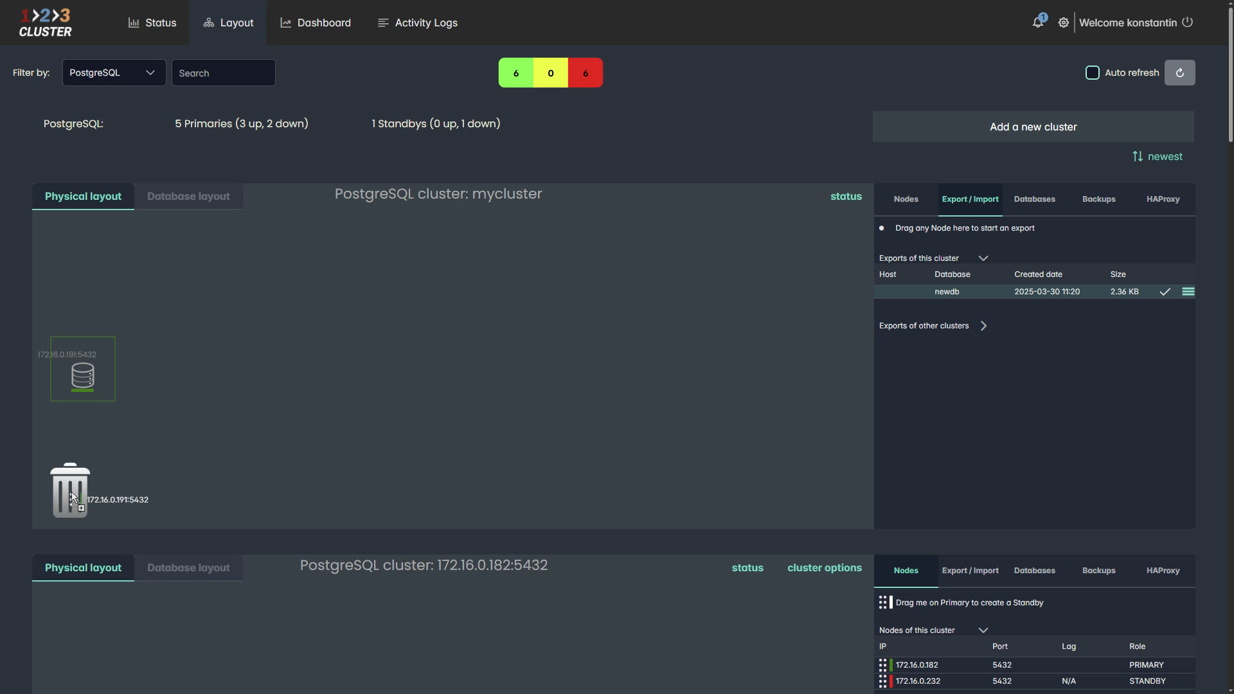1234x694 pixels.
Task: Click the notification bell icon
Action: coord(1037,22)
